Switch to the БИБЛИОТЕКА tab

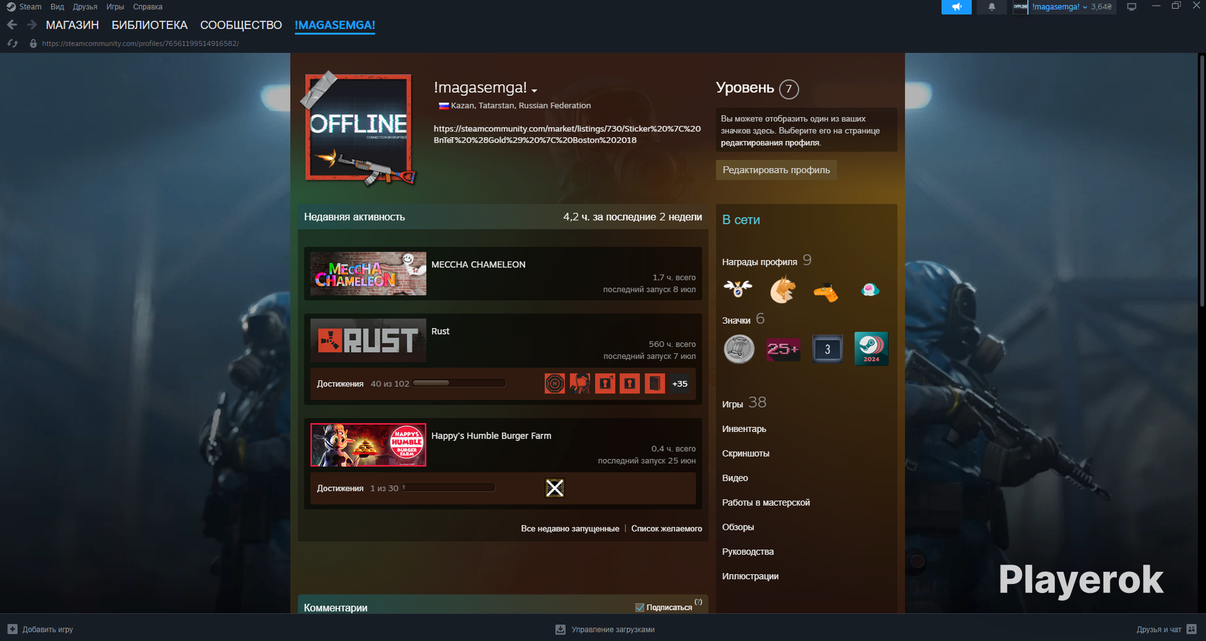tap(149, 25)
